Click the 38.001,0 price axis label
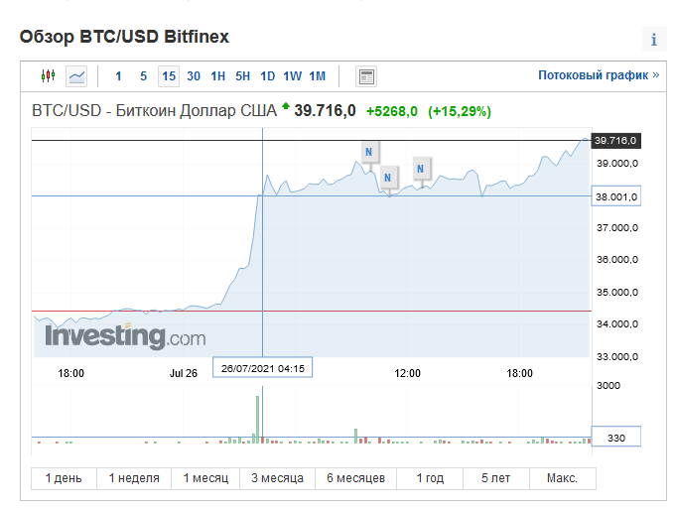Screen dimensions: 675x510 616,196
